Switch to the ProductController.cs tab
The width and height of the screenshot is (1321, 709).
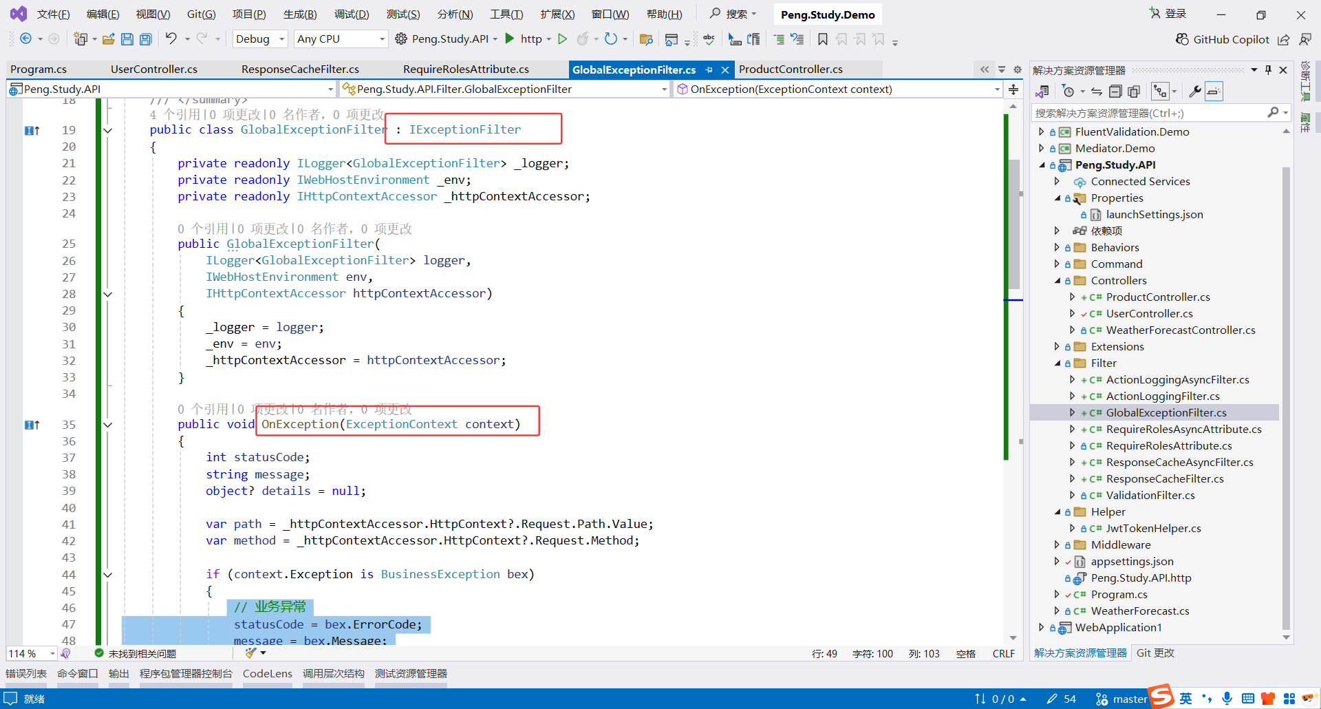point(791,70)
